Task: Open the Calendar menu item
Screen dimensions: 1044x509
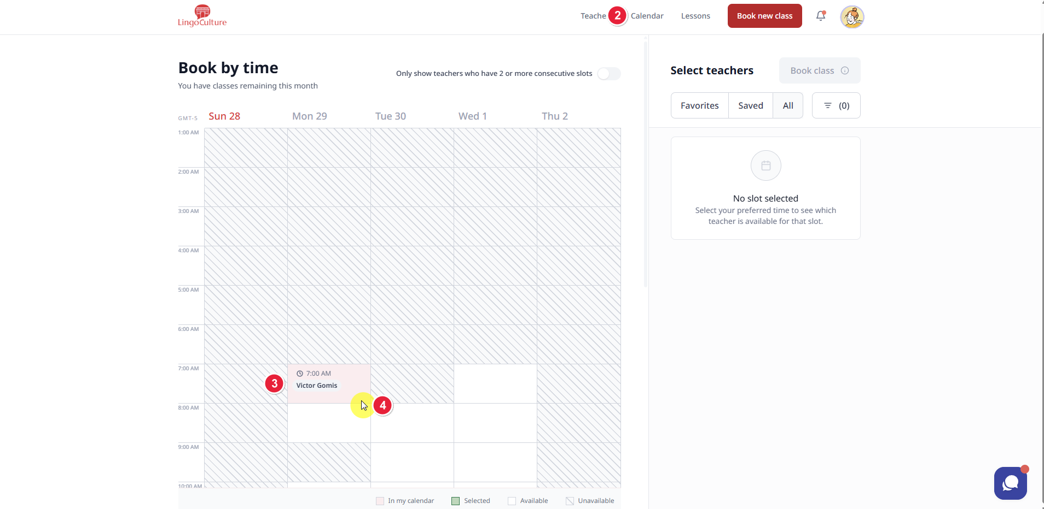Action: click(x=647, y=16)
